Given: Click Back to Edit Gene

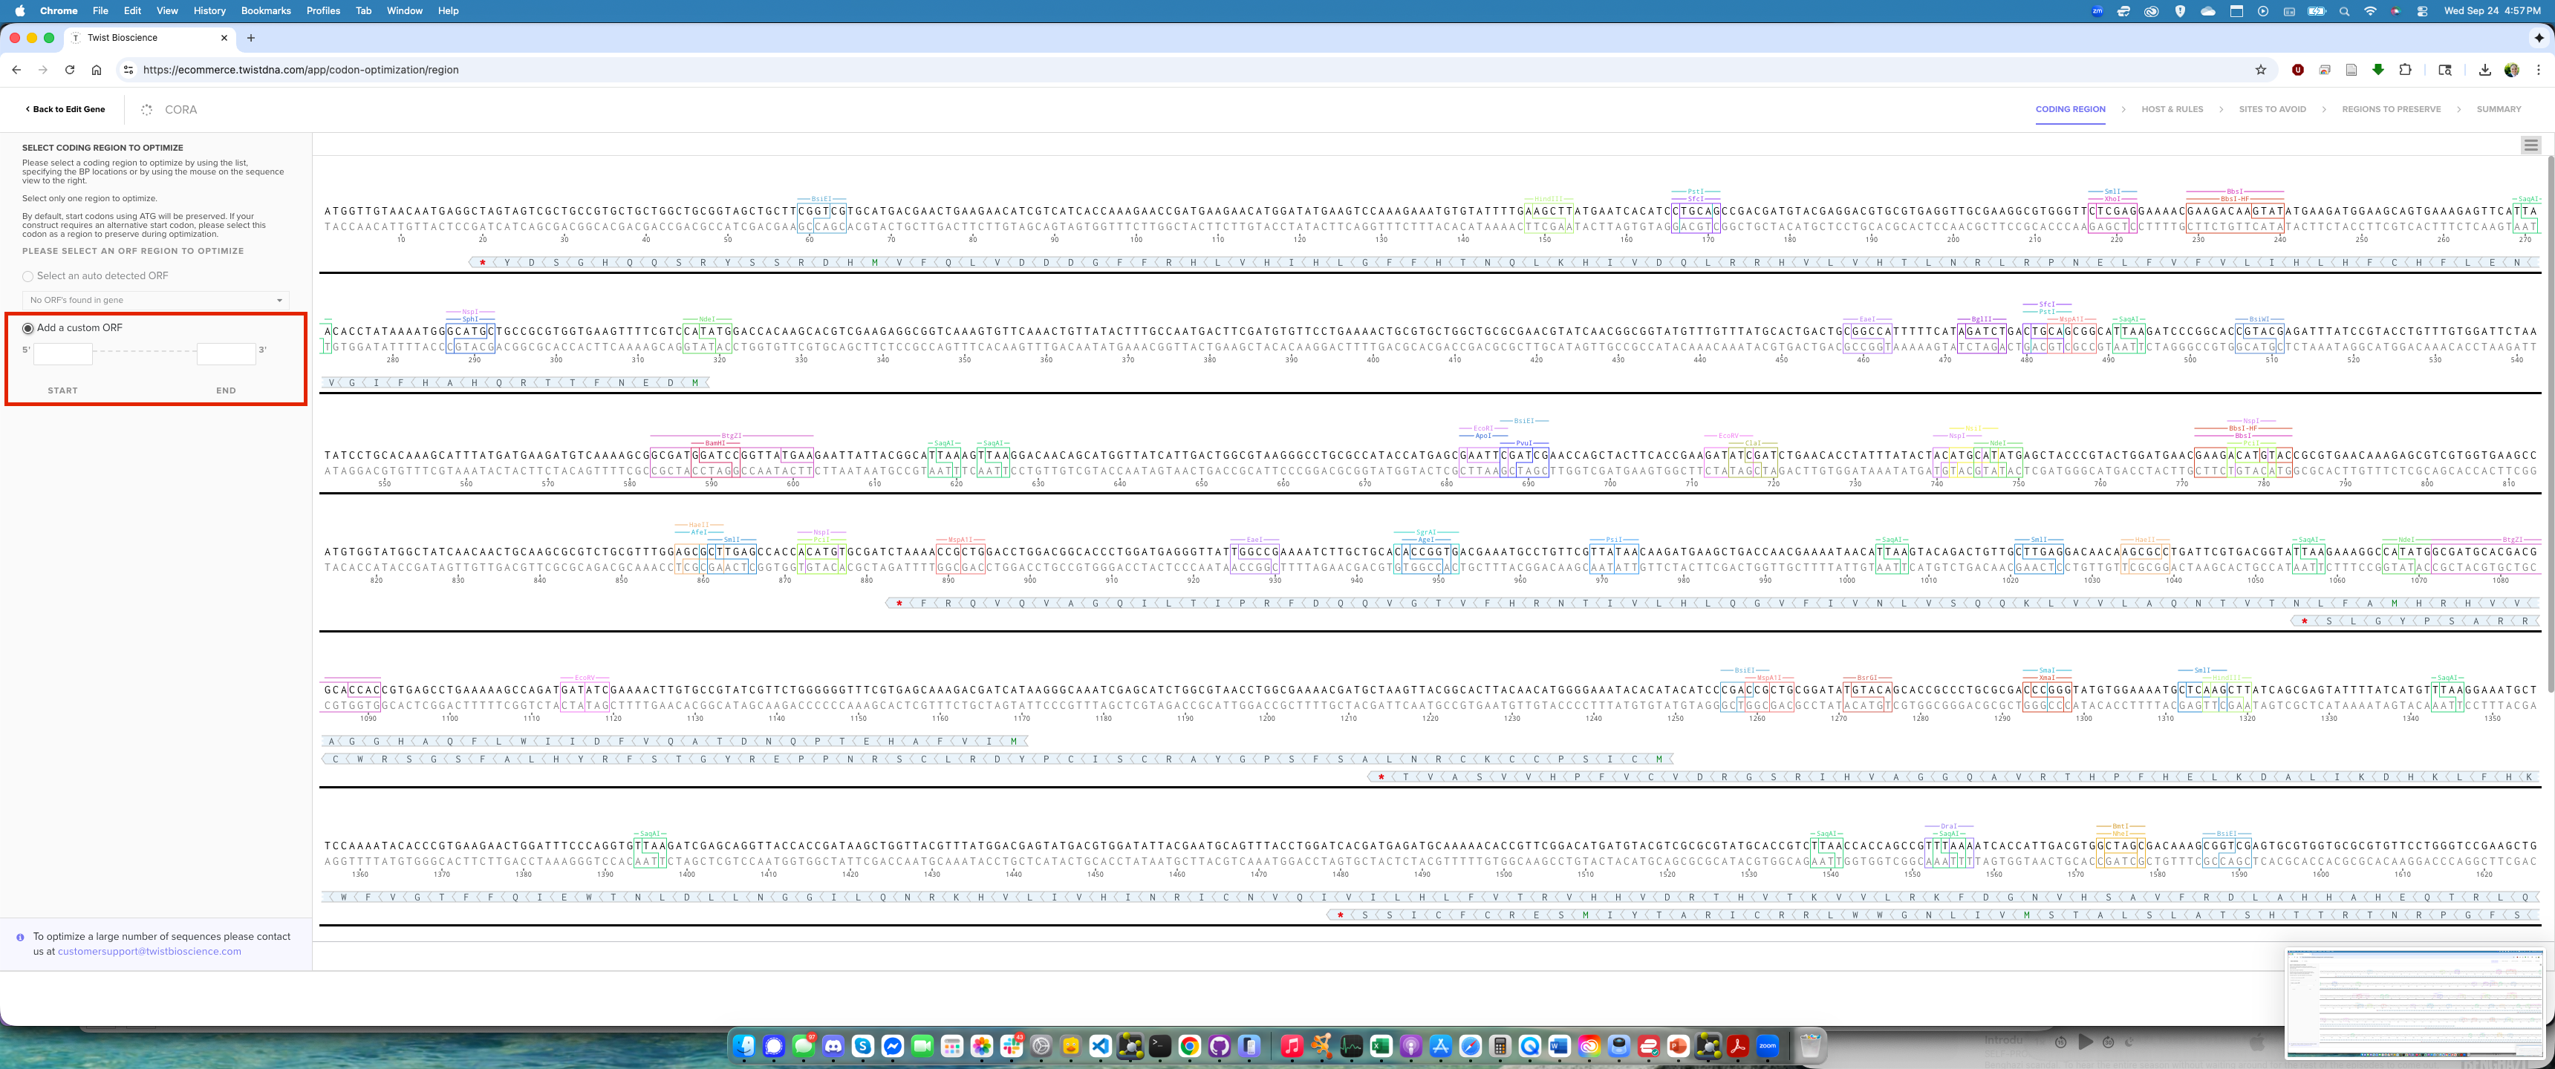Looking at the screenshot, I should 65,109.
